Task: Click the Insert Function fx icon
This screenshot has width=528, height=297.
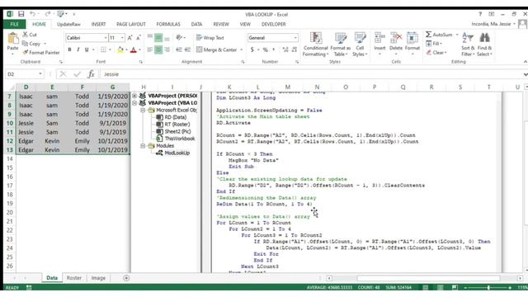Action: click(x=91, y=74)
